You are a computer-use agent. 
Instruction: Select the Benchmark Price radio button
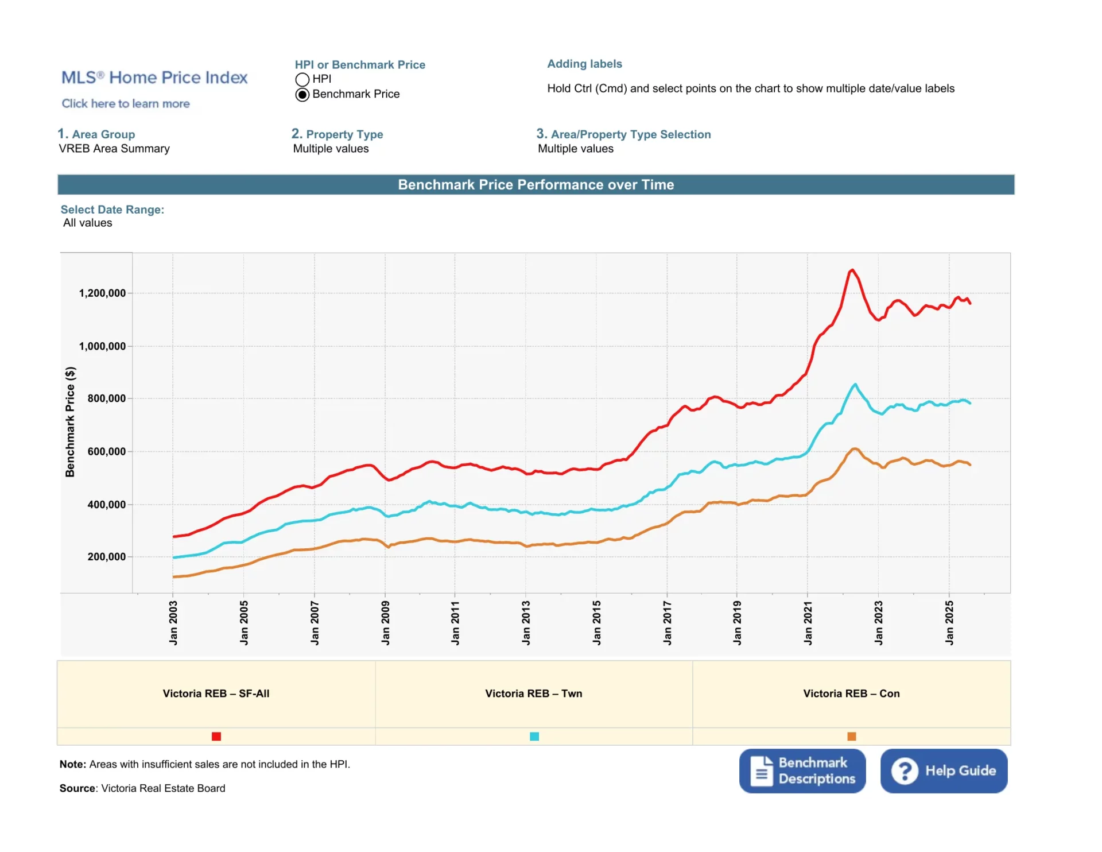(x=302, y=95)
